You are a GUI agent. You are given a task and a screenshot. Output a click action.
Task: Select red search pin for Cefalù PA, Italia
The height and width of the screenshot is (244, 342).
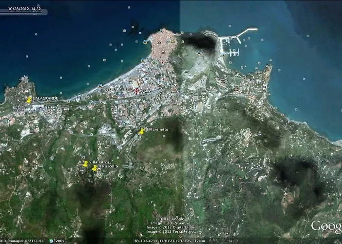click(x=136, y=91)
